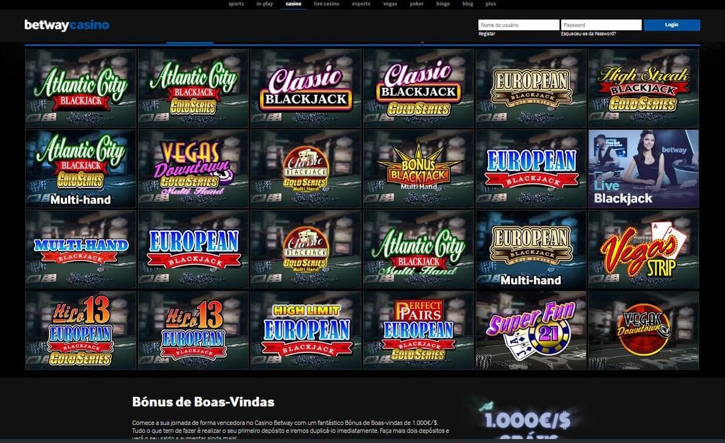
Task: Launch the Perfect Pairs European Blackjack game
Action: pyautogui.click(x=418, y=330)
